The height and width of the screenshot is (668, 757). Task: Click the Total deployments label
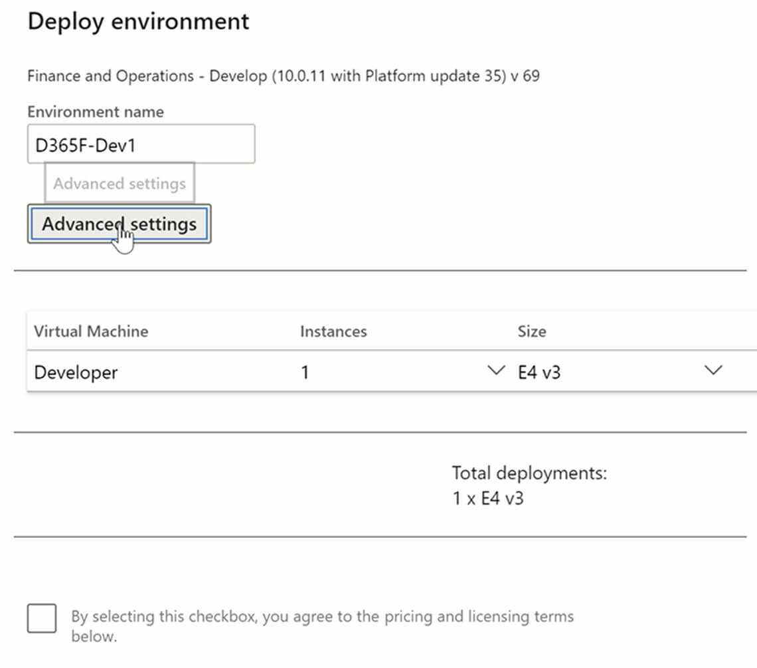[529, 473]
